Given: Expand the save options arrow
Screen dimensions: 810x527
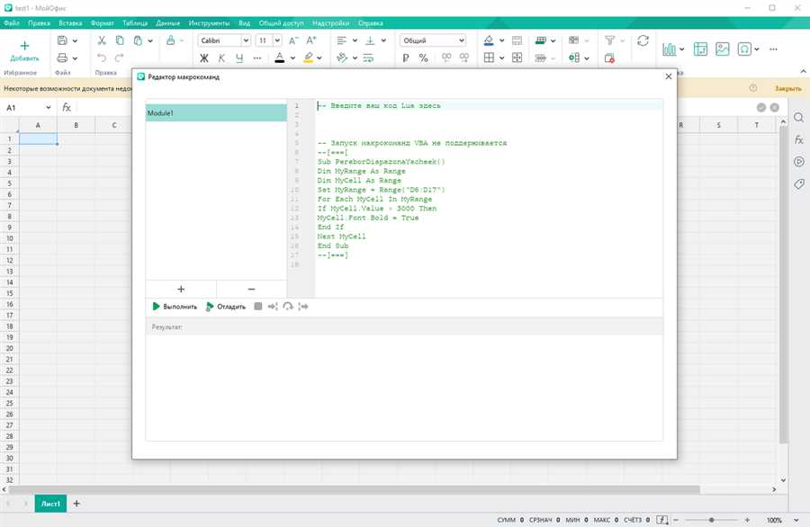Looking at the screenshot, I should pyautogui.click(x=75, y=40).
